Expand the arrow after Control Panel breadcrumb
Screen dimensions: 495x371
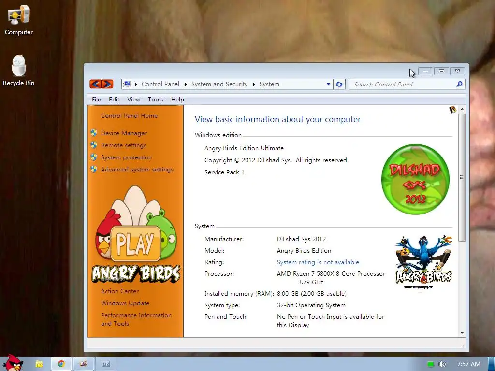pyautogui.click(x=185, y=84)
